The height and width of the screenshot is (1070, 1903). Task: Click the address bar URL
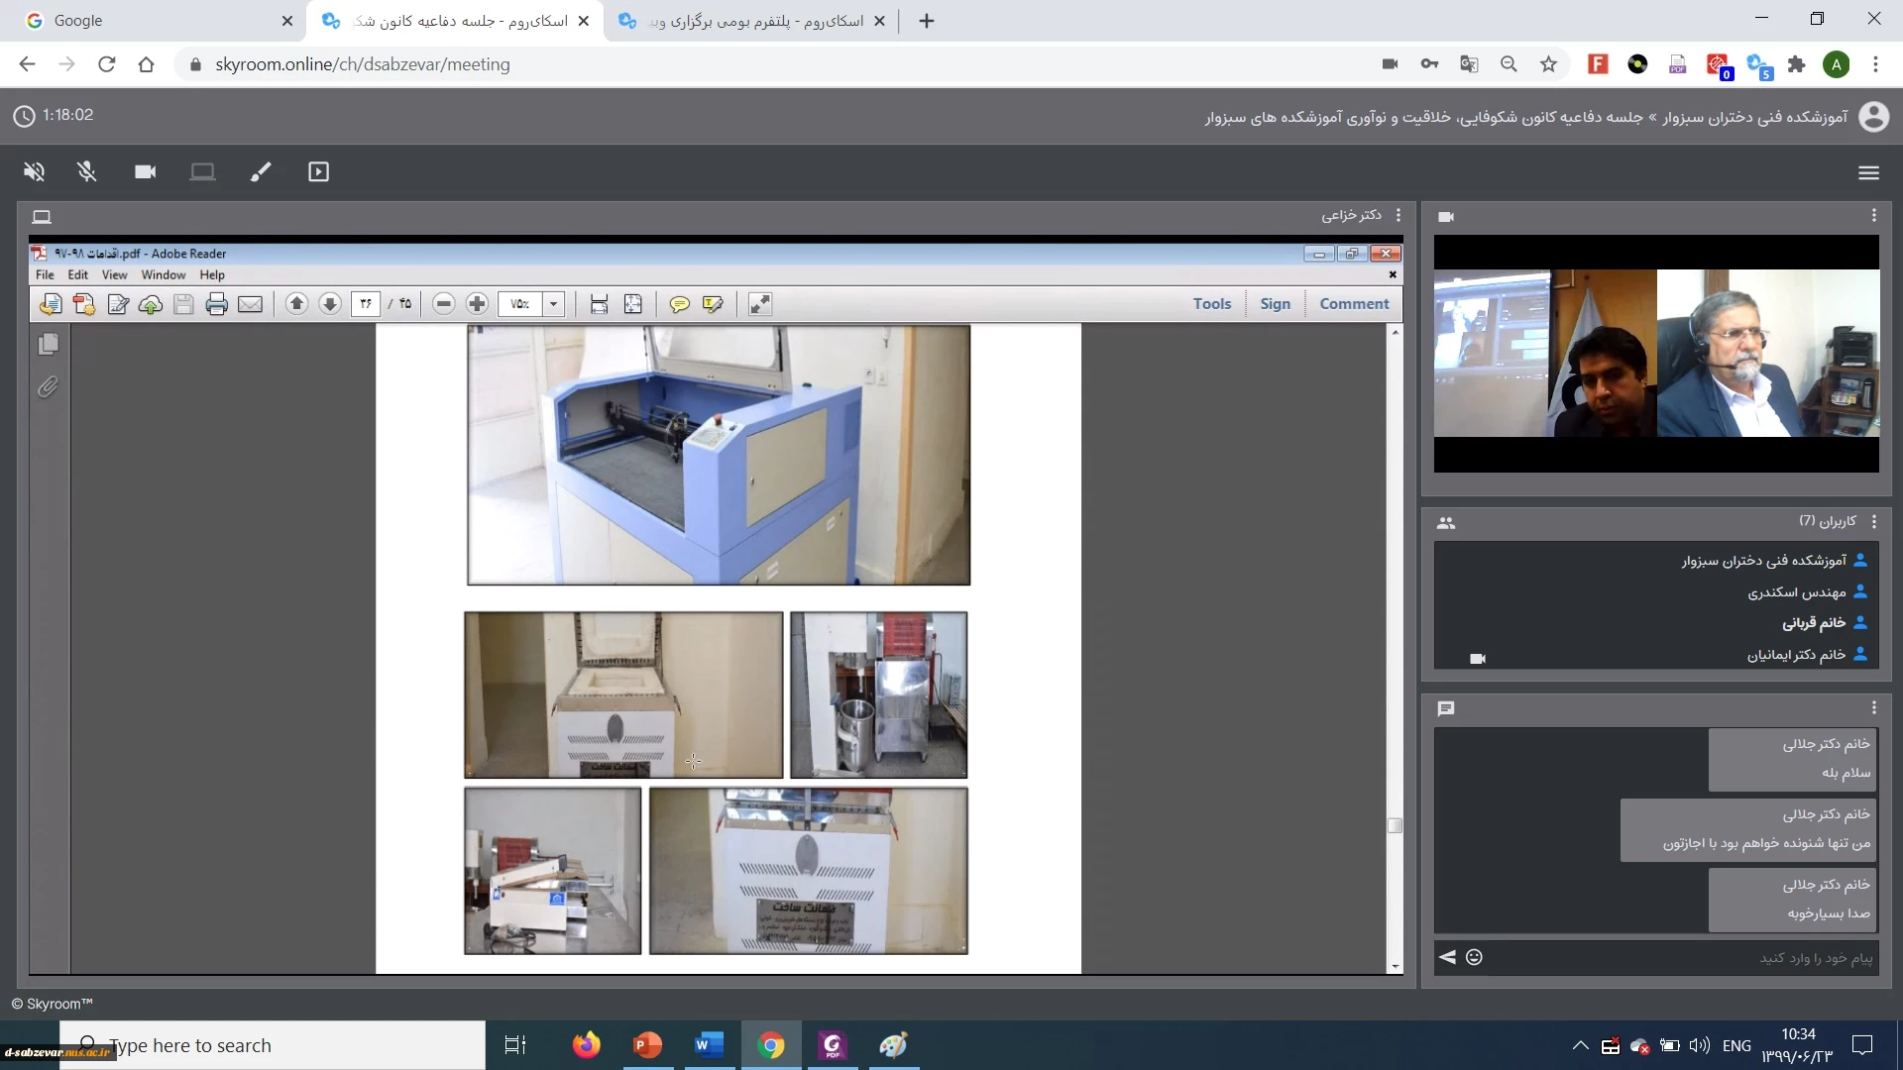(363, 64)
